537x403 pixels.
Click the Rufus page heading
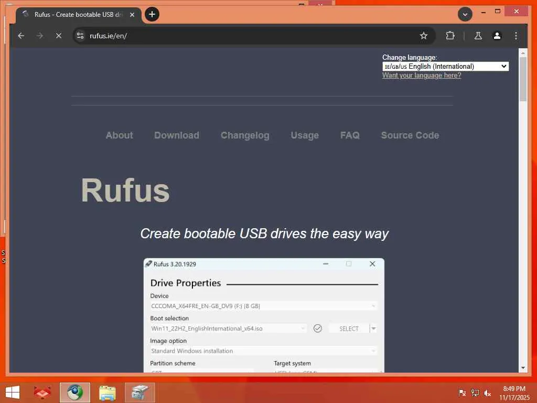[125, 190]
